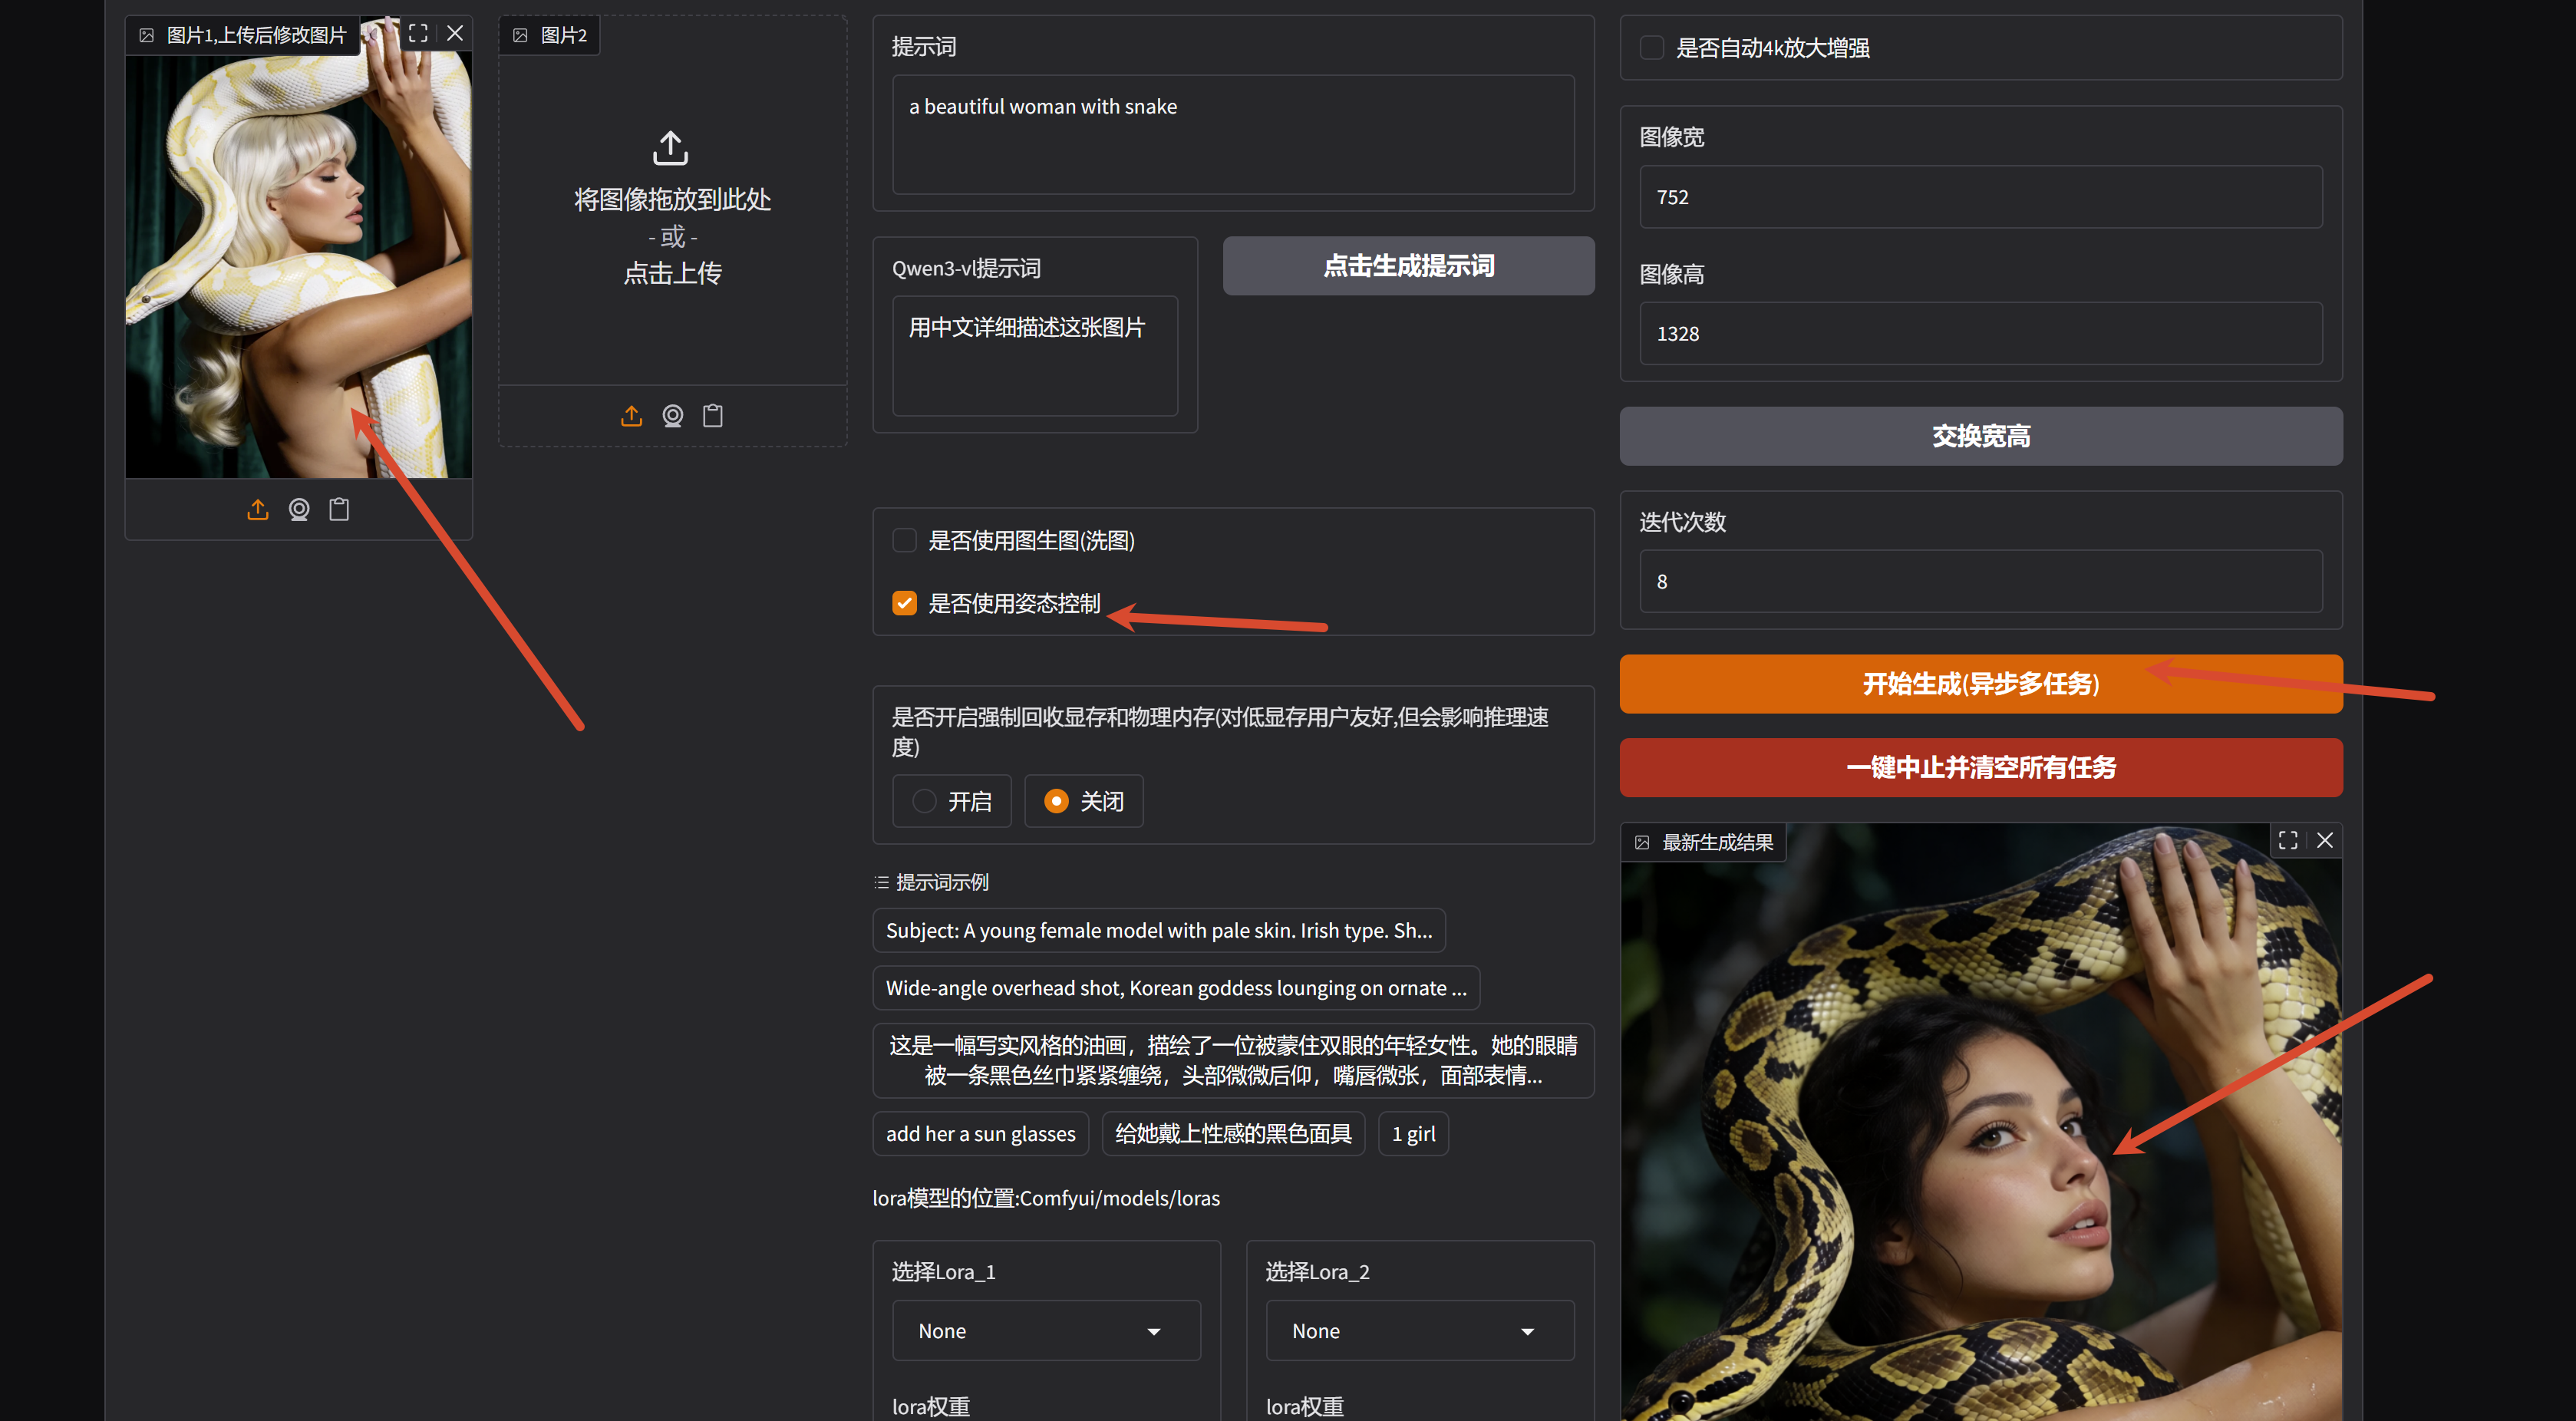Enable 是否使用图生图(洗图) checkbox

(x=904, y=541)
